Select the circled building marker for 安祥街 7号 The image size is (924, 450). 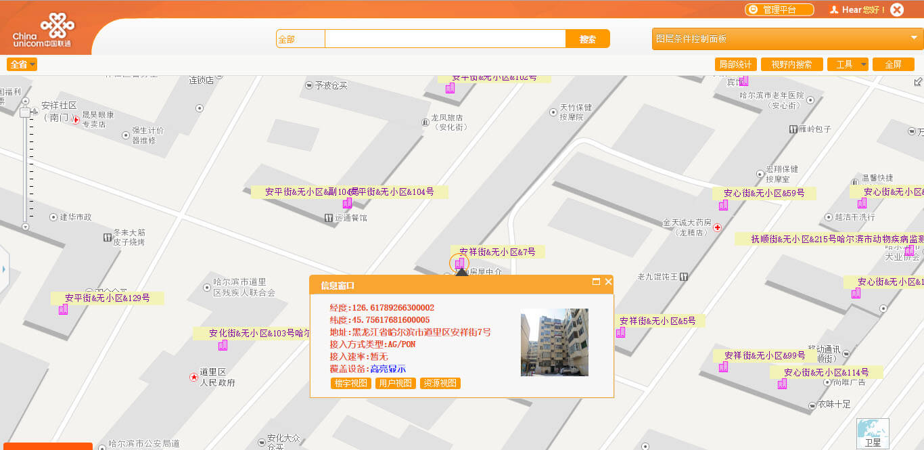459,263
